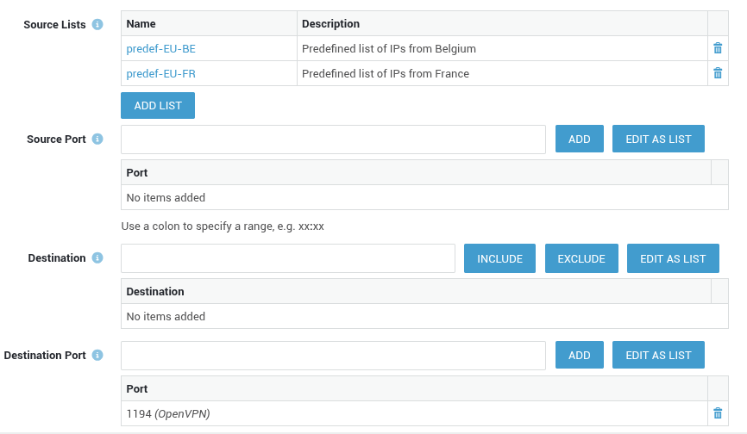Viewport: 747px width, 434px height.
Task: Focus the Destination text field
Action: [287, 258]
